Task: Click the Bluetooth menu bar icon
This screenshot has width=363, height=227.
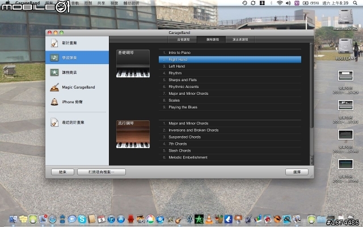Action: click(x=271, y=3)
